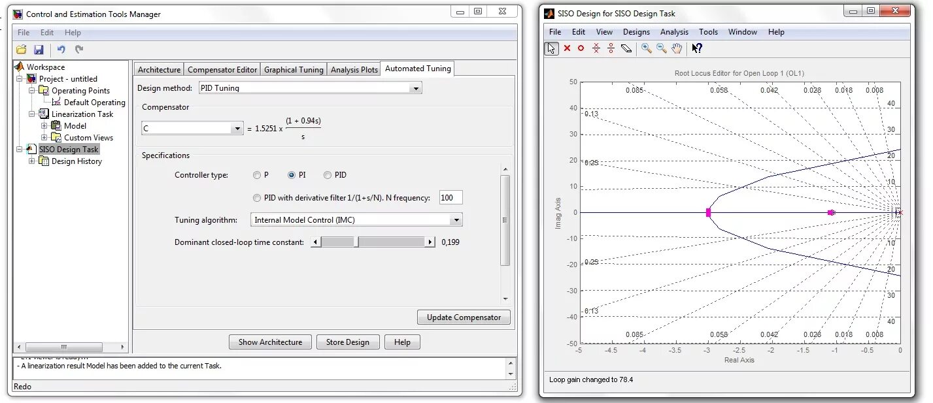Click the Root Locus Editor plot title

point(739,74)
